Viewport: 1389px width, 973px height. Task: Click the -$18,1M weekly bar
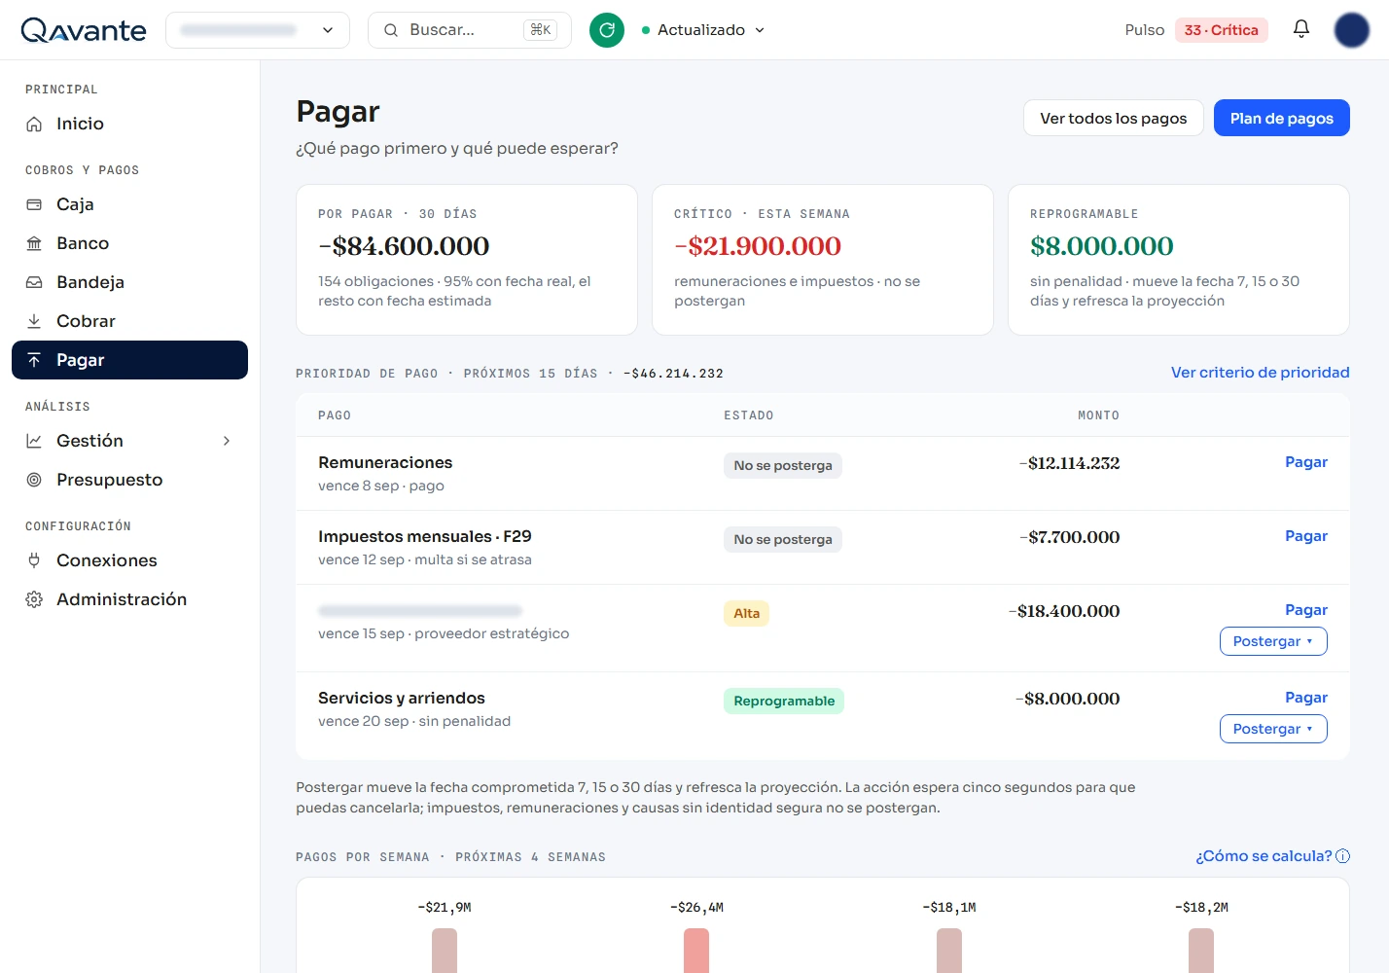click(x=949, y=951)
